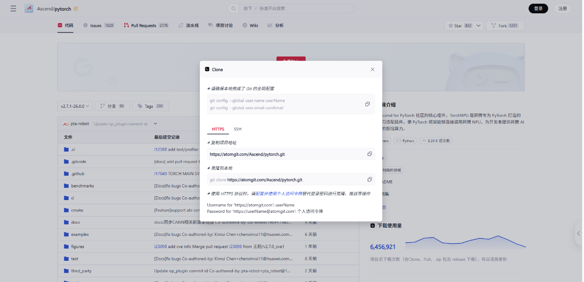
Task: Click the 注册 register button
Action: pos(563,8)
